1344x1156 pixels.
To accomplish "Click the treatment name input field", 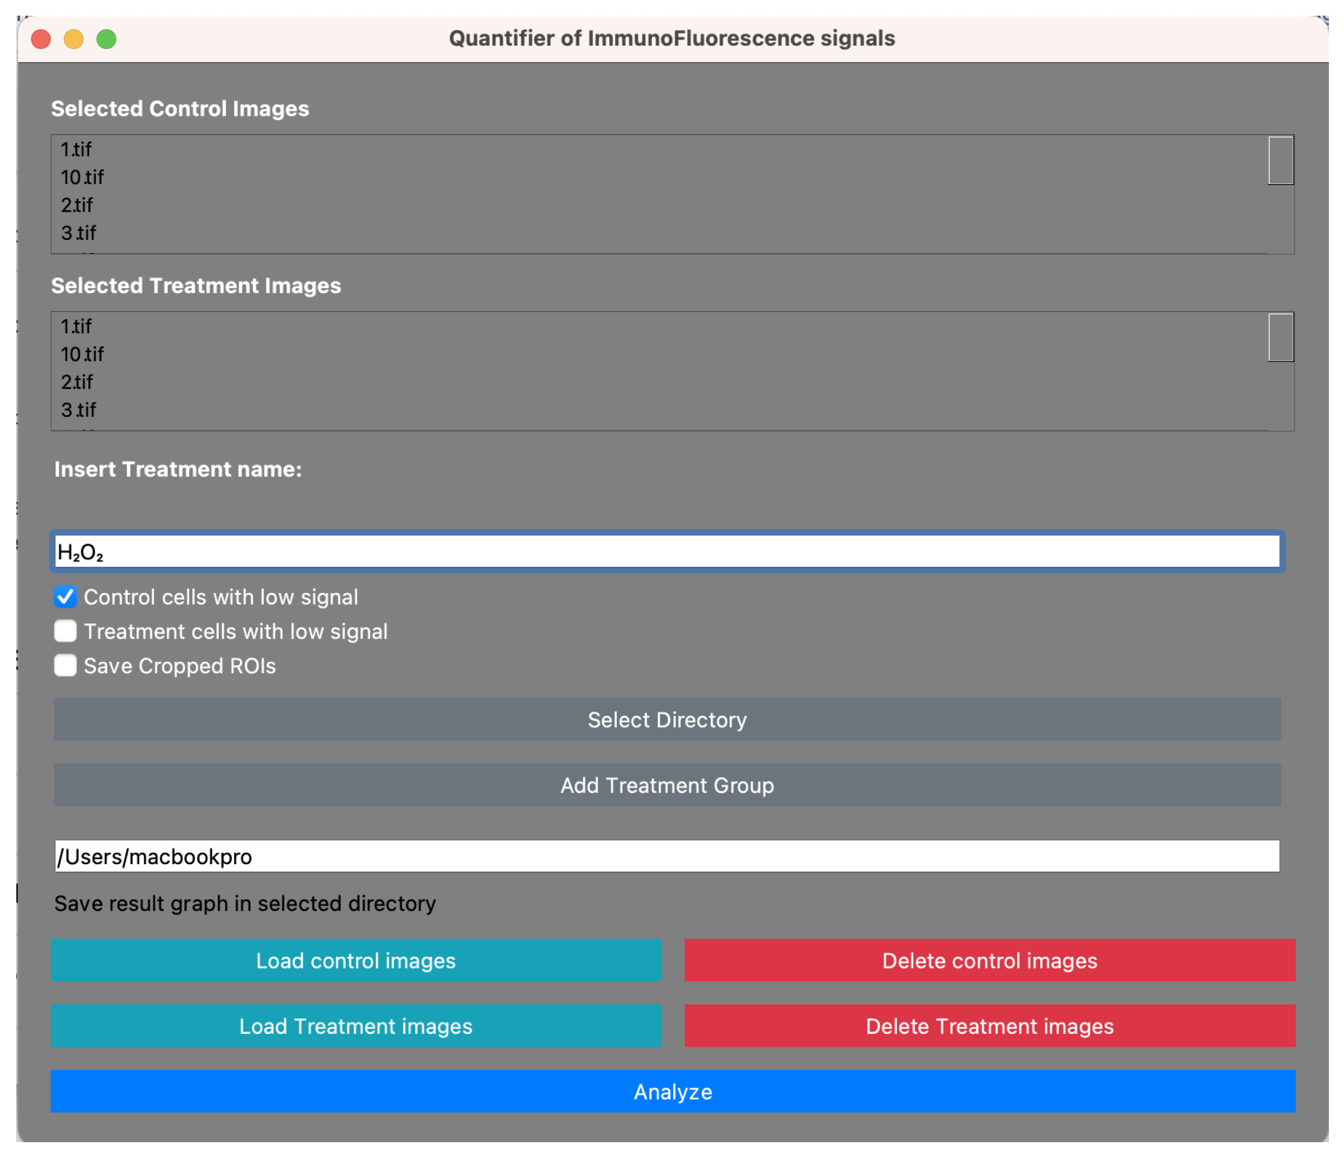I will pos(667,552).
